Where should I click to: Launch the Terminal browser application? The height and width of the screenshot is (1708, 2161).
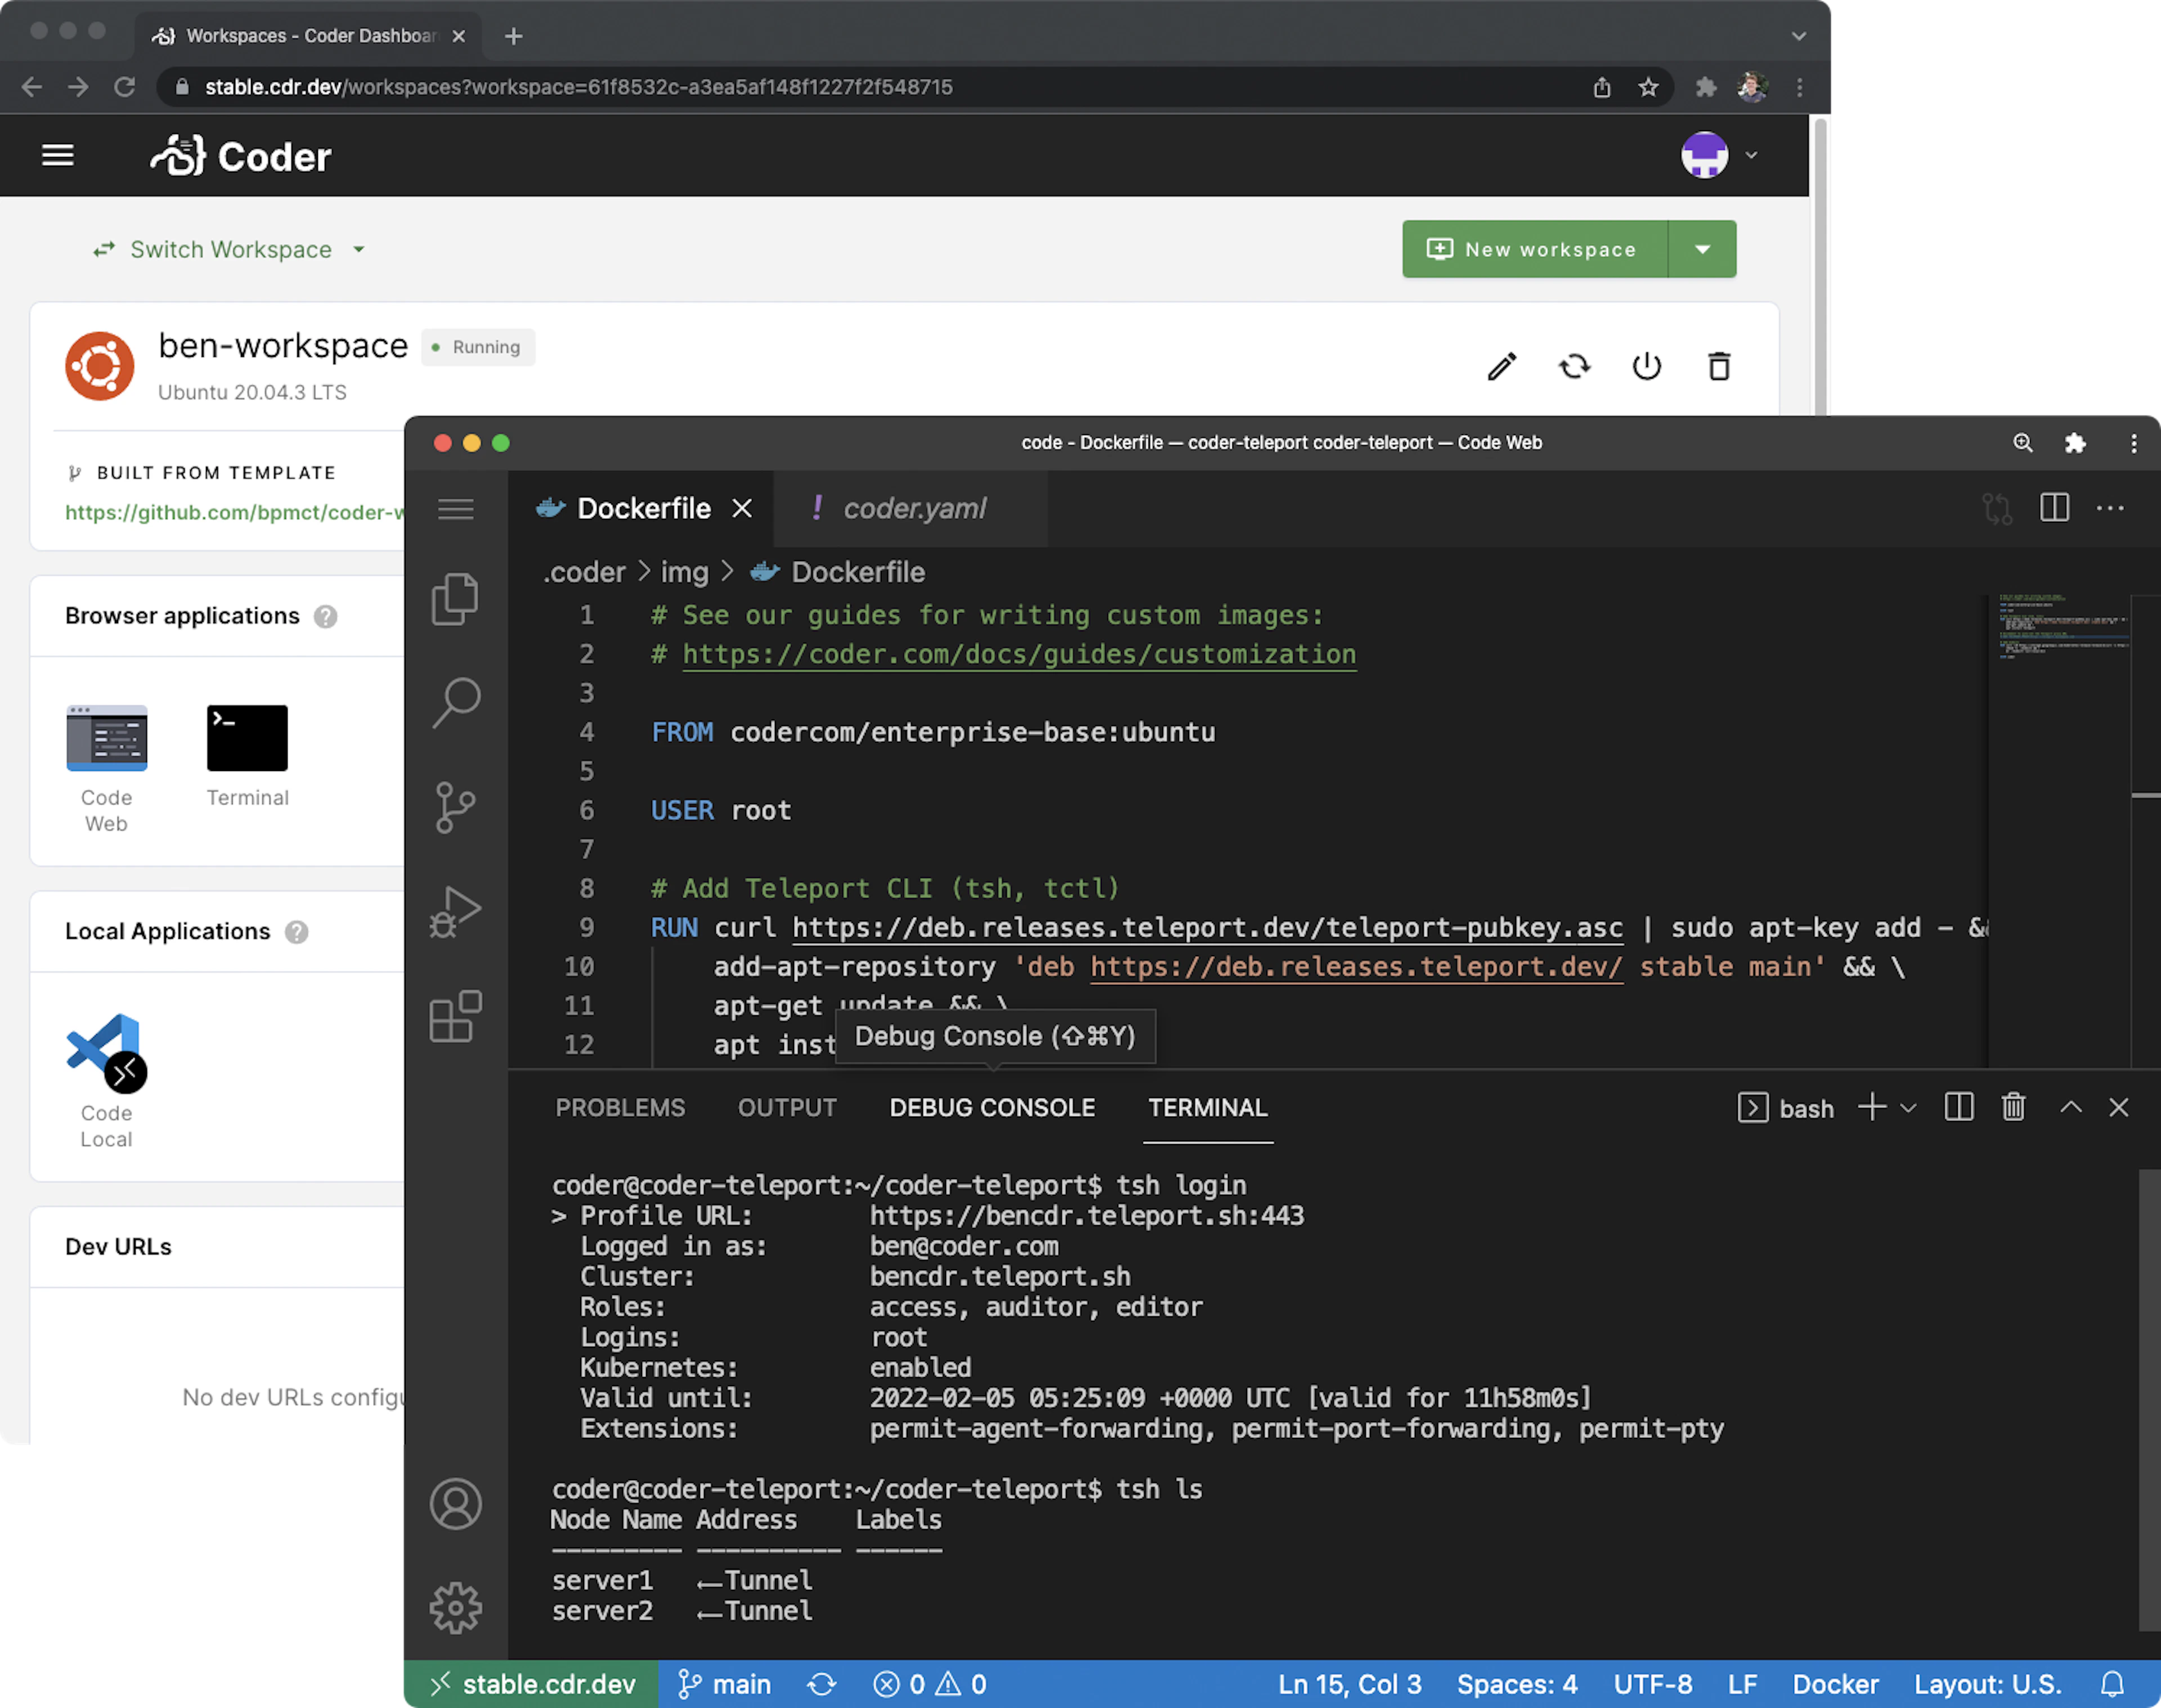point(247,757)
